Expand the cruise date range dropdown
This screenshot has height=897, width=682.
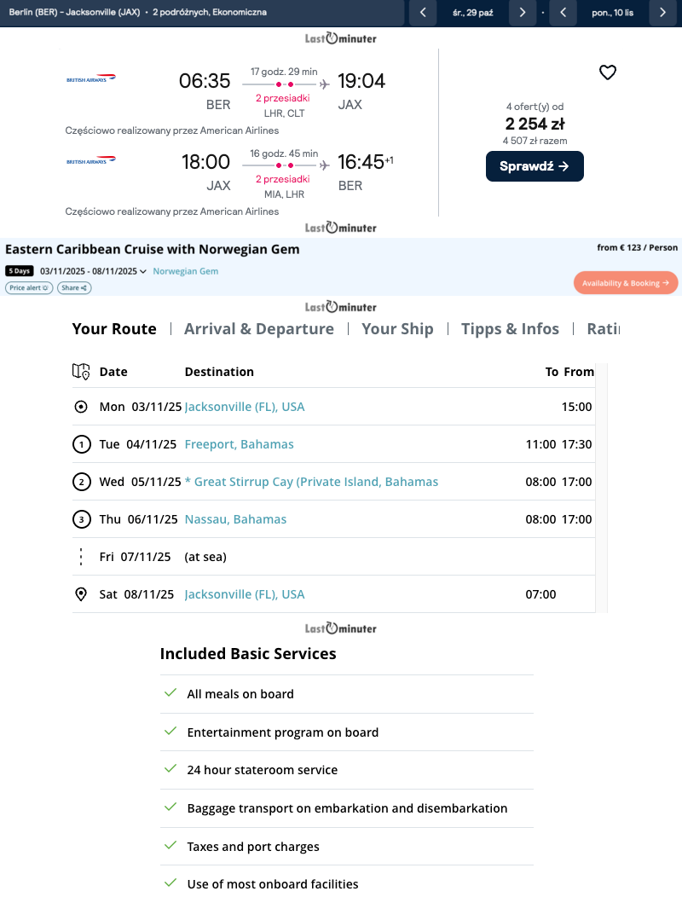tap(143, 272)
